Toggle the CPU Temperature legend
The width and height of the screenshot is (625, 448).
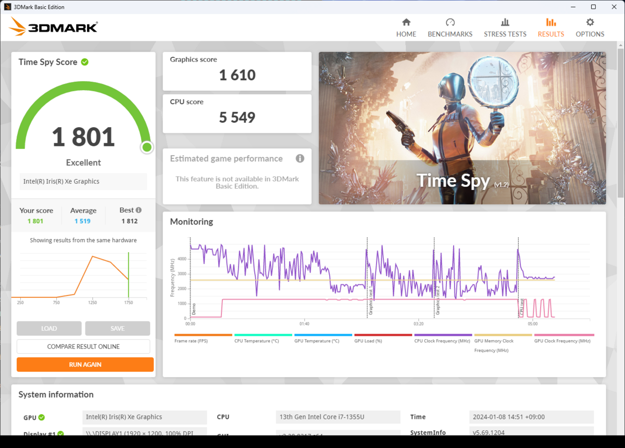click(263, 339)
